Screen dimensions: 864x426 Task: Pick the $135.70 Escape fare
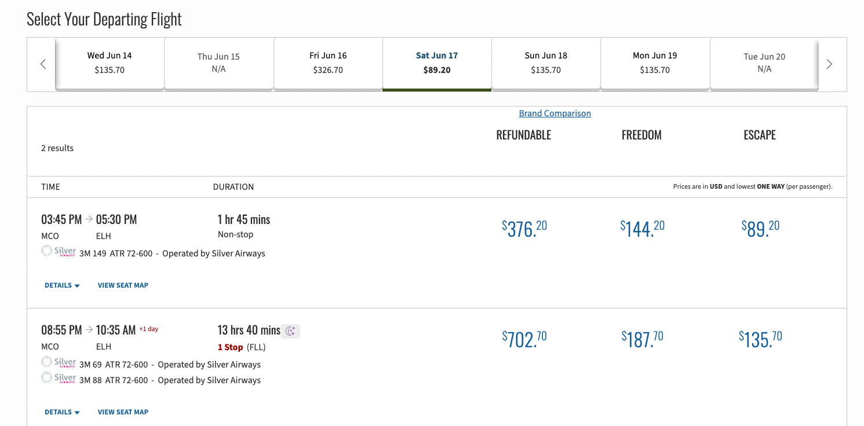(760, 339)
